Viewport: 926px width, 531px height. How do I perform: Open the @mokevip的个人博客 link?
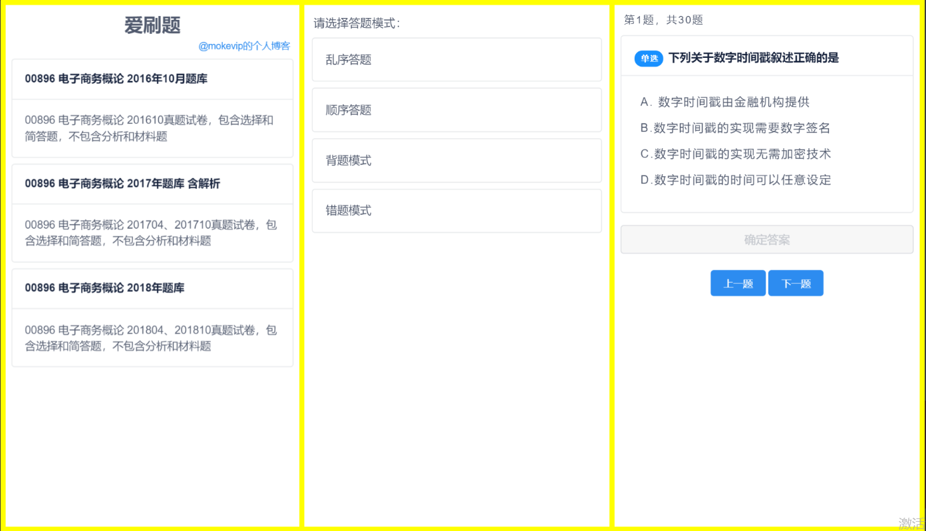[x=244, y=47]
